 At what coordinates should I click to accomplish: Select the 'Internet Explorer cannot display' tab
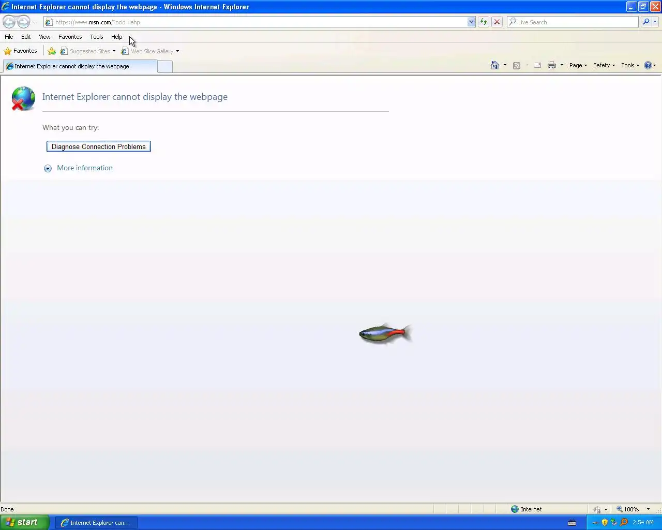point(80,66)
